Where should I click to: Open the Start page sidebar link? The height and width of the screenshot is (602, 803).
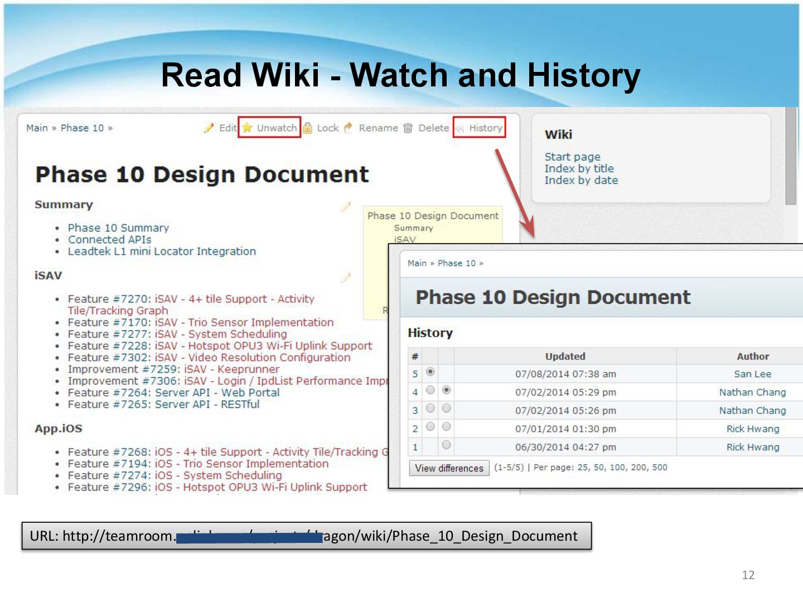573,157
